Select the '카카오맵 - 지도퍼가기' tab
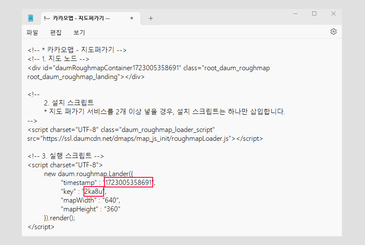This screenshot has width=365, height=245. point(90,18)
